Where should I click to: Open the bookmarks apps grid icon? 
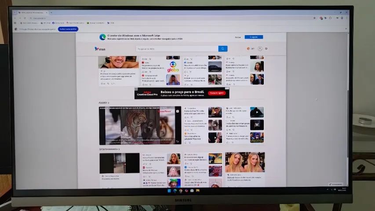[x=15, y=23]
